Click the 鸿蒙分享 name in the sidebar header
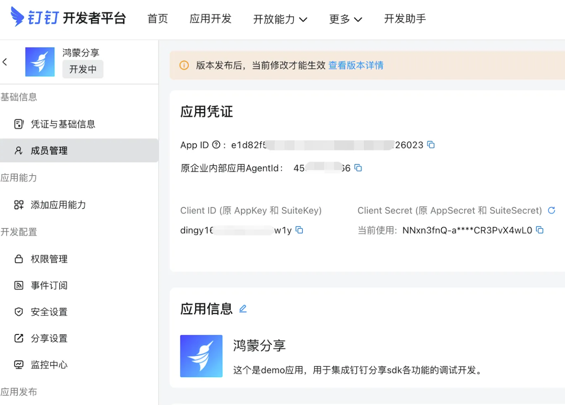Image resolution: width=565 pixels, height=405 pixels. tap(81, 53)
